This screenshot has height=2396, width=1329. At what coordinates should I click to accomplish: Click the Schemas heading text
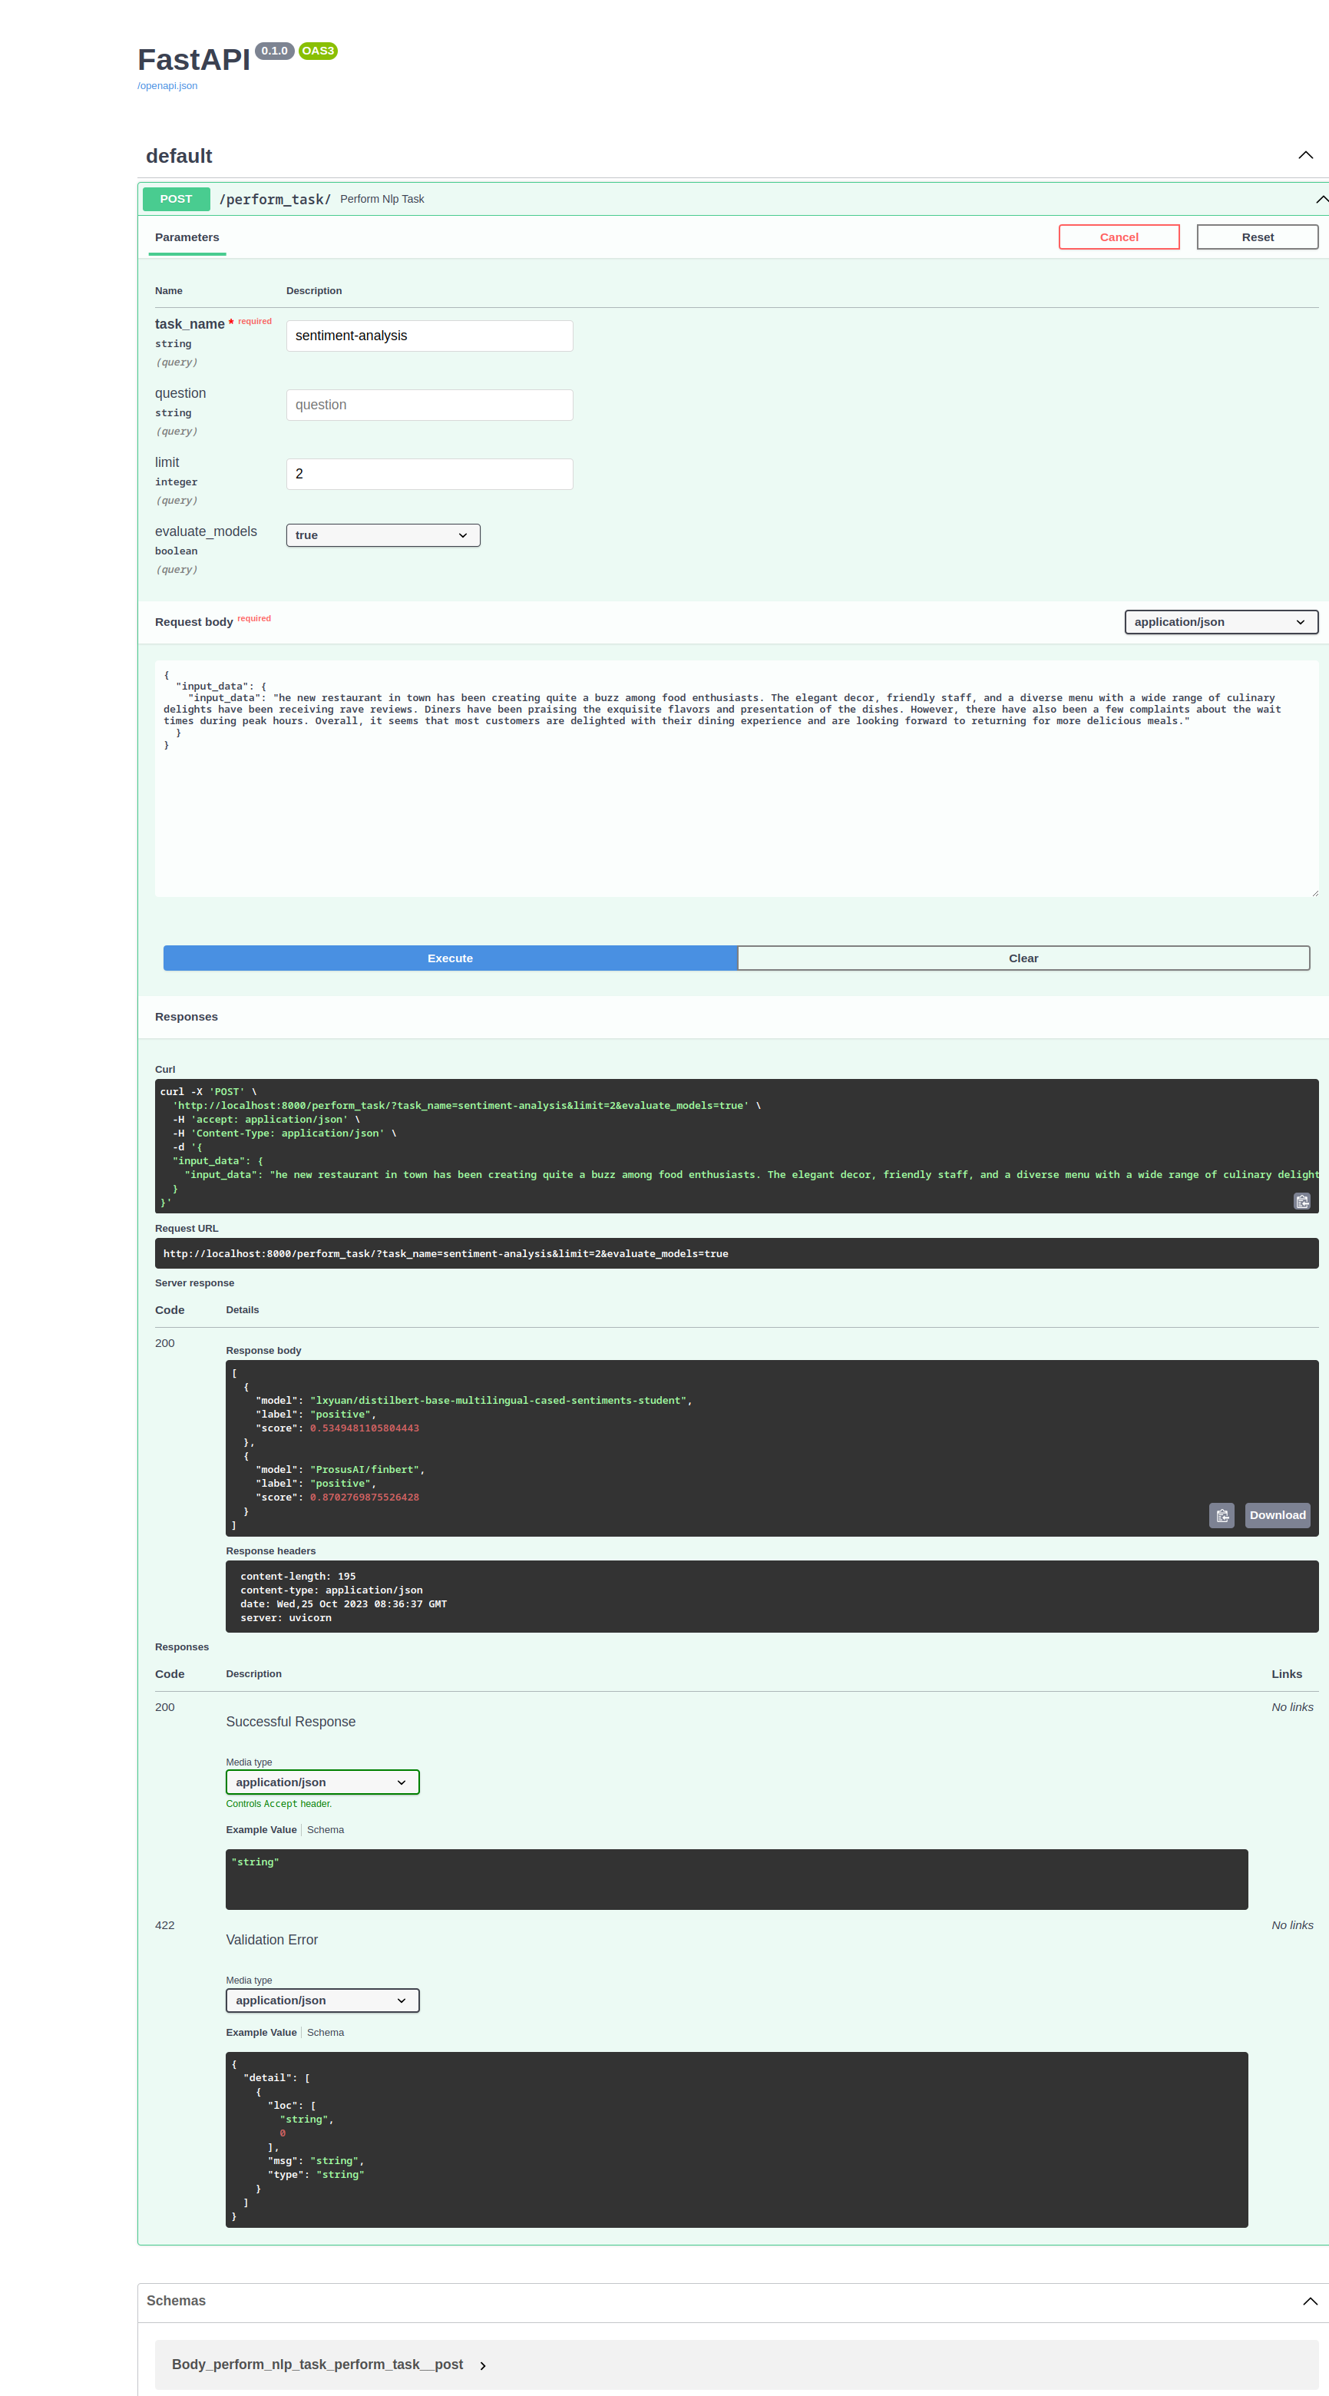[x=176, y=2300]
